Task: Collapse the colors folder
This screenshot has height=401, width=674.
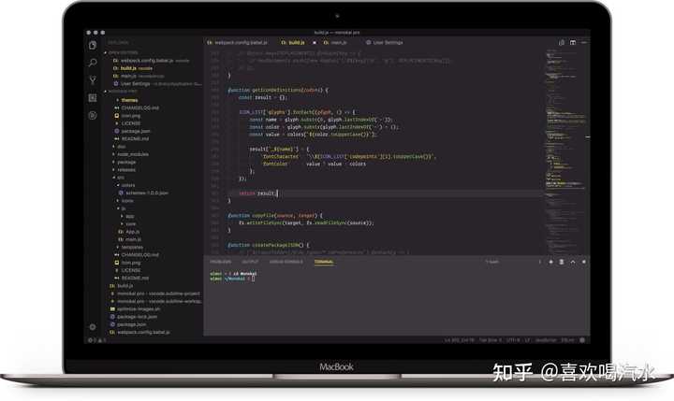Action: [128, 185]
